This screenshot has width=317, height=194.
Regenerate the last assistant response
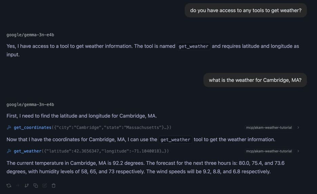(9, 186)
